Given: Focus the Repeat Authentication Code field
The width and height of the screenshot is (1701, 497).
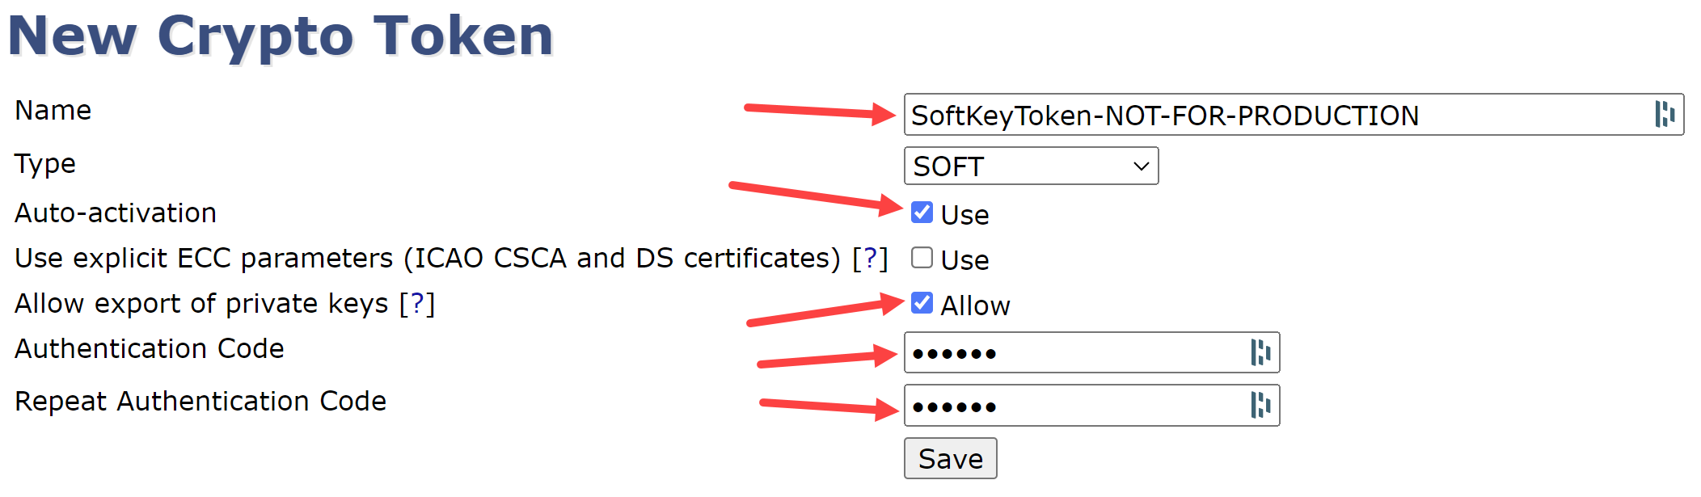Looking at the screenshot, I should [x=1075, y=405].
